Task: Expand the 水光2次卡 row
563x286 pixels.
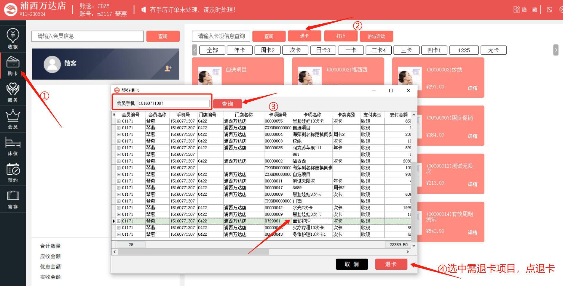Action: (x=119, y=208)
